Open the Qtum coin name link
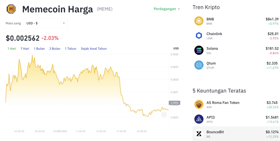Image resolution: width=280 pixels, height=141 pixels. coord(211,63)
